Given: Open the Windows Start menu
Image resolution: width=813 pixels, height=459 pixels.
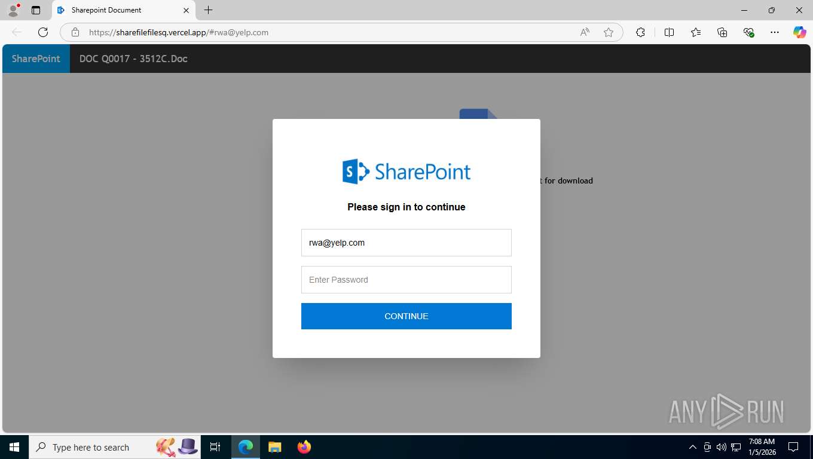Looking at the screenshot, I should pos(14,447).
